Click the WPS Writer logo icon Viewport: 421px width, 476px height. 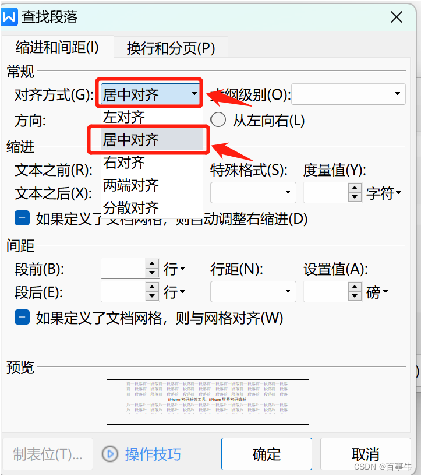pos(9,17)
